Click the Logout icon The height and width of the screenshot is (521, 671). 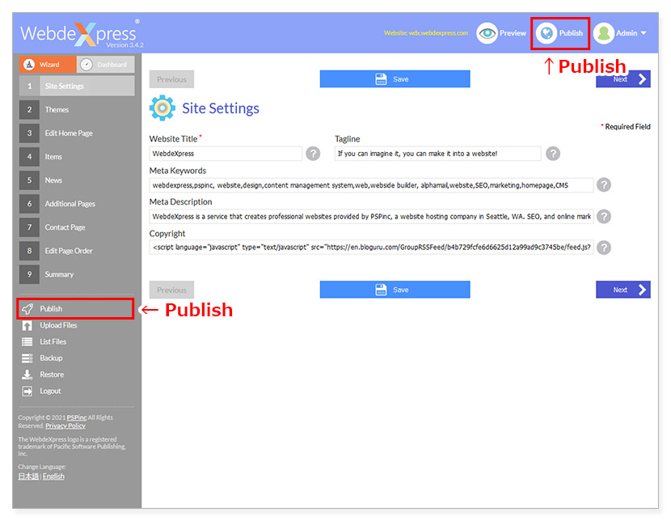27,391
